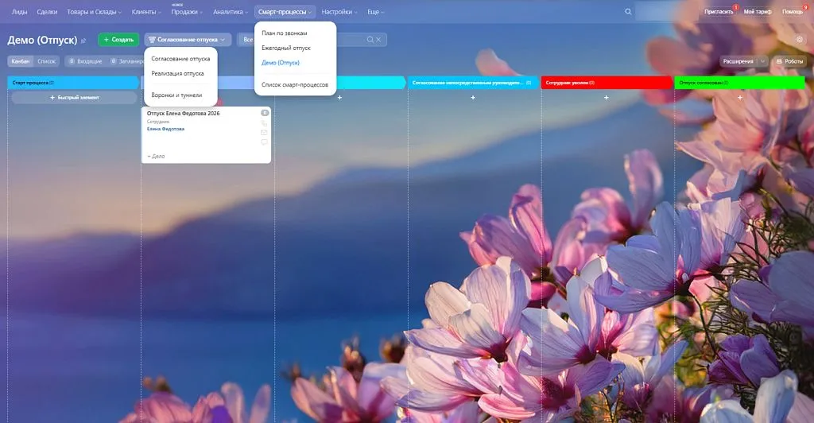Viewport: 814px width, 423px height.
Task: Click phone icon on Отпуск Елена Федотова card
Action: coord(265,123)
